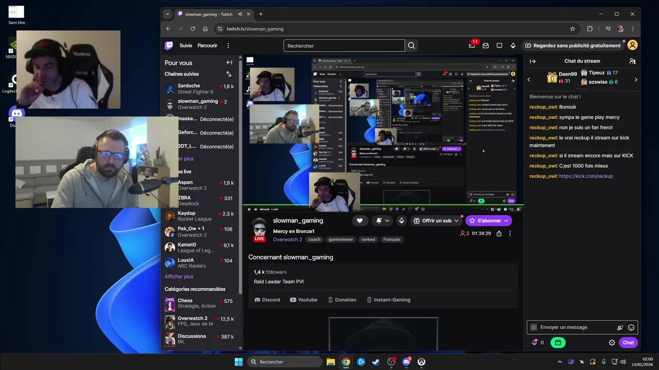Image resolution: width=659 pixels, height=370 pixels.
Task: Pause the live stream playback
Action: pyautogui.click(x=249, y=209)
